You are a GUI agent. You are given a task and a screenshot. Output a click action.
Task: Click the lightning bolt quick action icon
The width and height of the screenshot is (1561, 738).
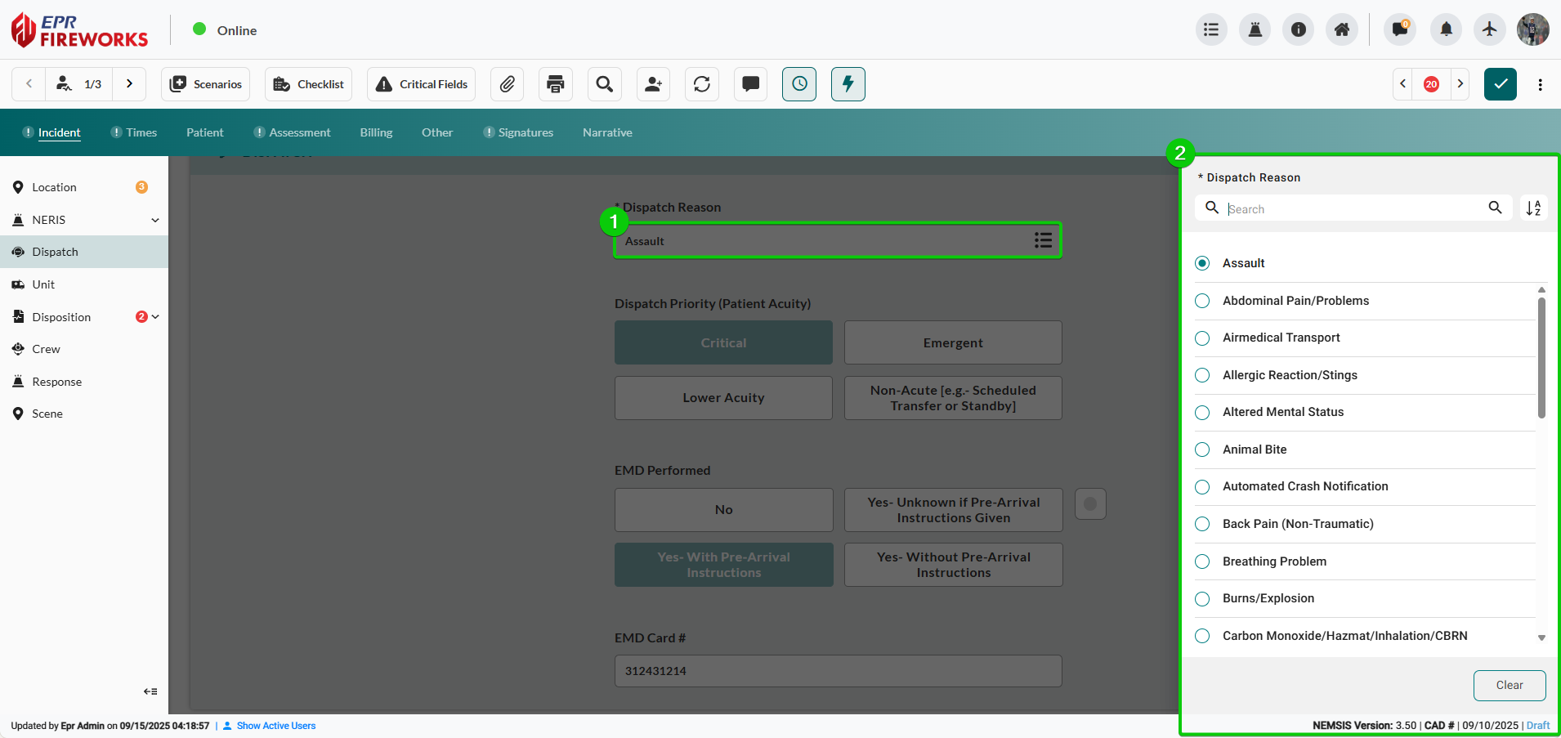(x=848, y=84)
